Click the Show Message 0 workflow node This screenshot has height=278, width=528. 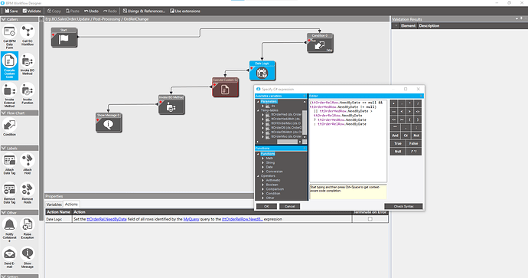tap(109, 123)
